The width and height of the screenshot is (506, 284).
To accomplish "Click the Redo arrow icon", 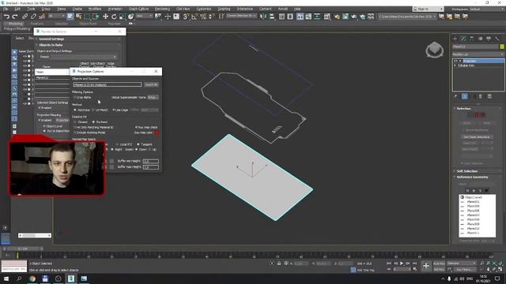I will (15, 17).
